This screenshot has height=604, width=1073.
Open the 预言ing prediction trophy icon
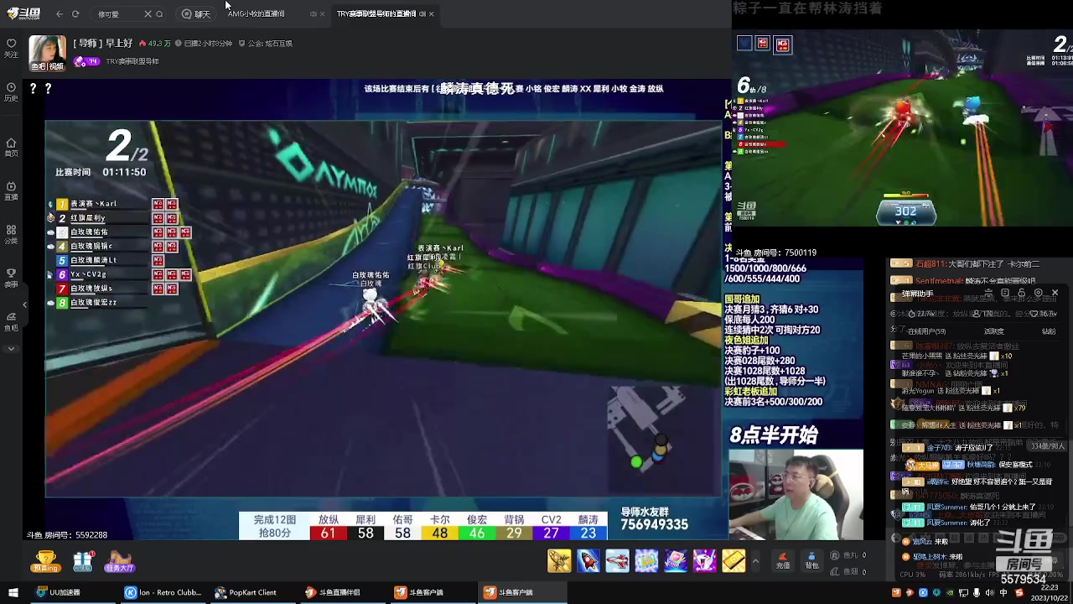pos(45,561)
